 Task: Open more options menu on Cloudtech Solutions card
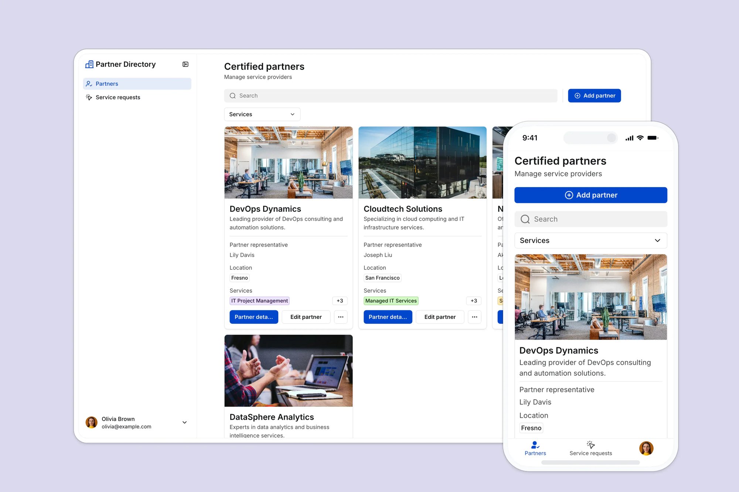474,317
